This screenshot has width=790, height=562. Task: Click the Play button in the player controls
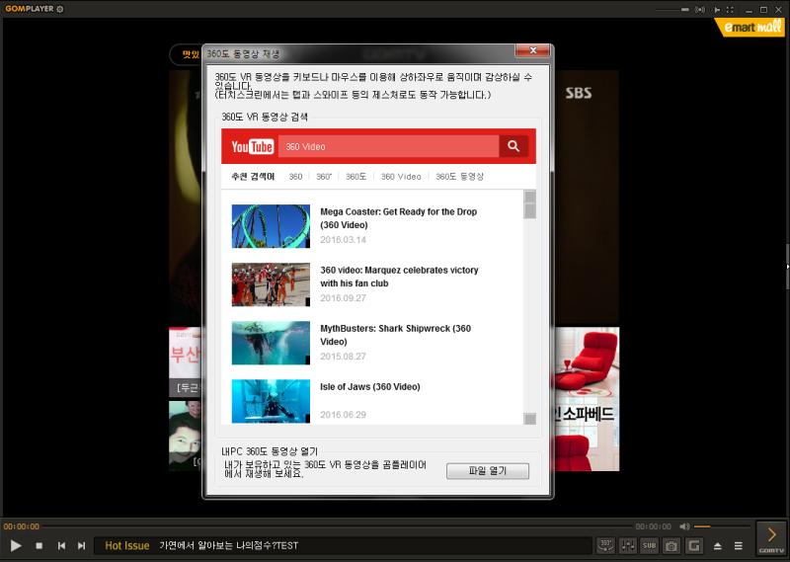[x=16, y=545]
